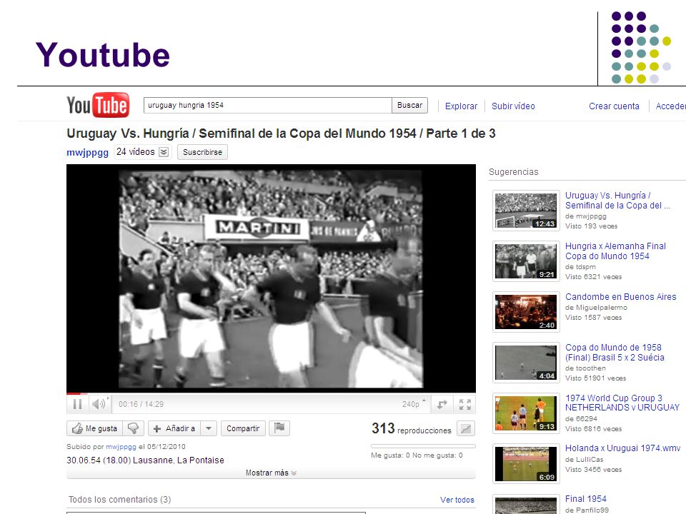The width and height of the screenshot is (686, 514).
Task: Open the 12:43 Uruguay Vs. Hungría thumbnail
Action: pos(526,210)
